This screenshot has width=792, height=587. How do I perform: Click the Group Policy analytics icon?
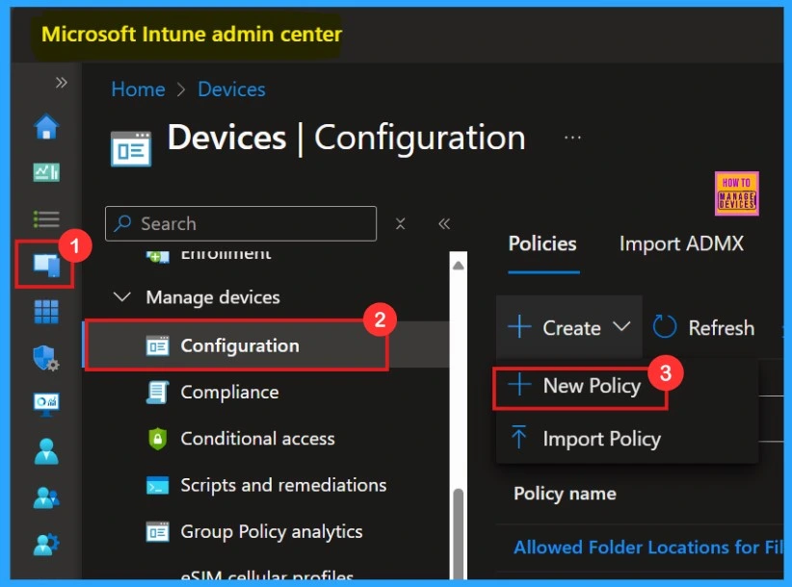coord(157,531)
